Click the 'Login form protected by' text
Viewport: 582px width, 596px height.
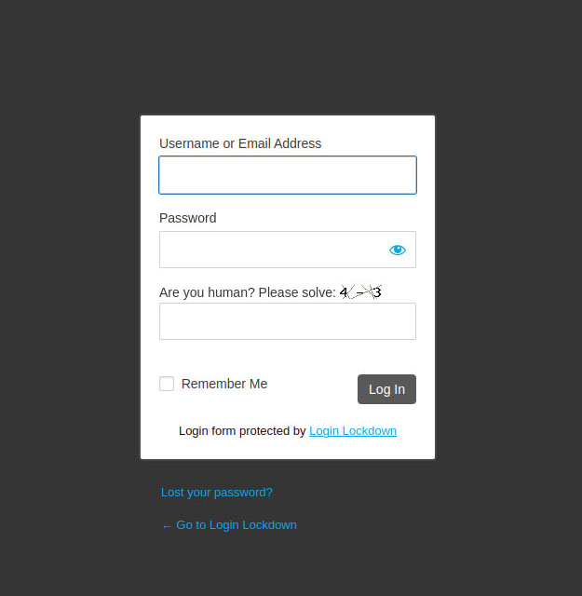[x=242, y=431]
